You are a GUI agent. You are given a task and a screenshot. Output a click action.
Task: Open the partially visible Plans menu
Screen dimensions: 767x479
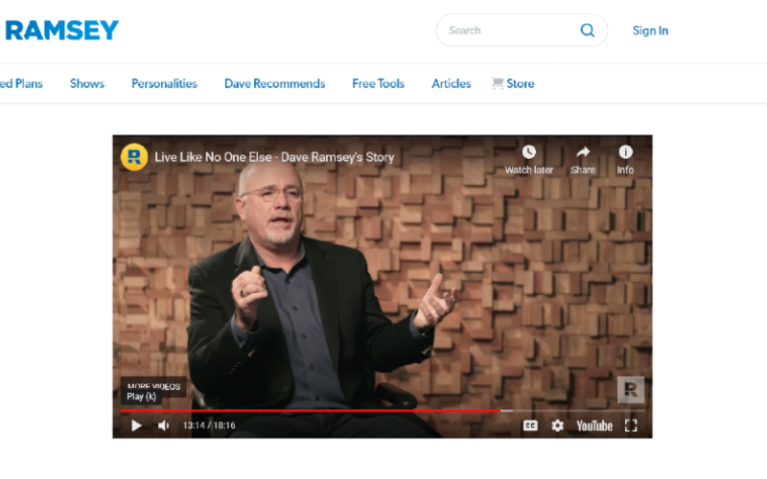tap(21, 83)
